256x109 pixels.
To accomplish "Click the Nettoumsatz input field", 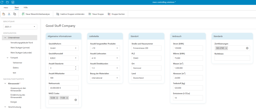I will 64,88.
